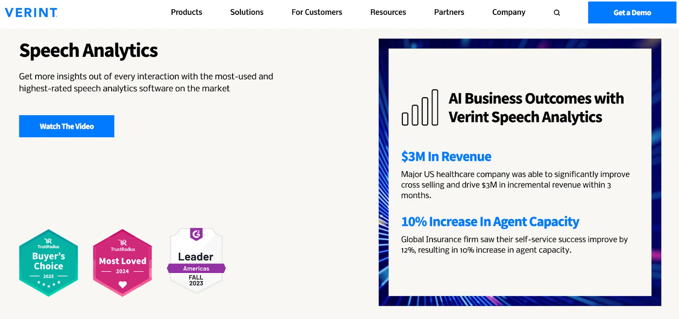Open the Resources menu
This screenshot has height=319, width=679.
[388, 12]
